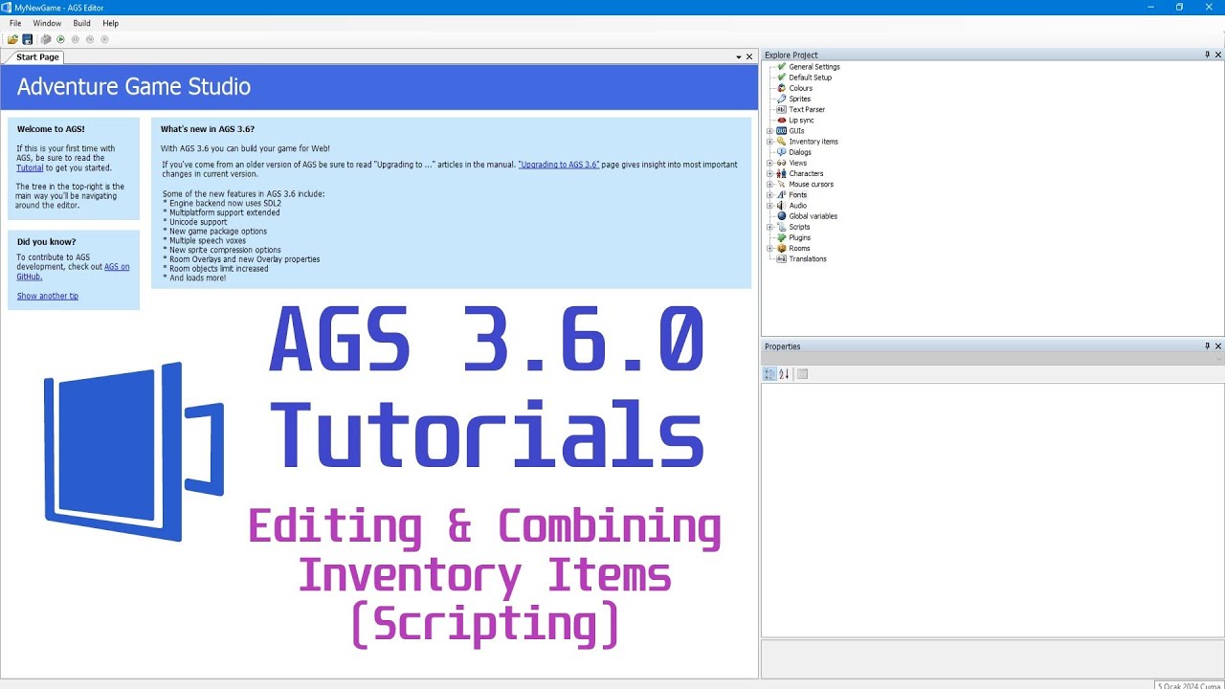
Task: Click the Views glasses icon
Action: coord(781,163)
